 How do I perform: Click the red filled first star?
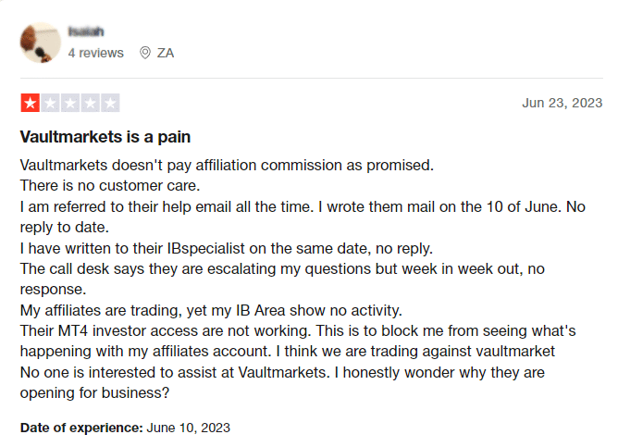30,104
